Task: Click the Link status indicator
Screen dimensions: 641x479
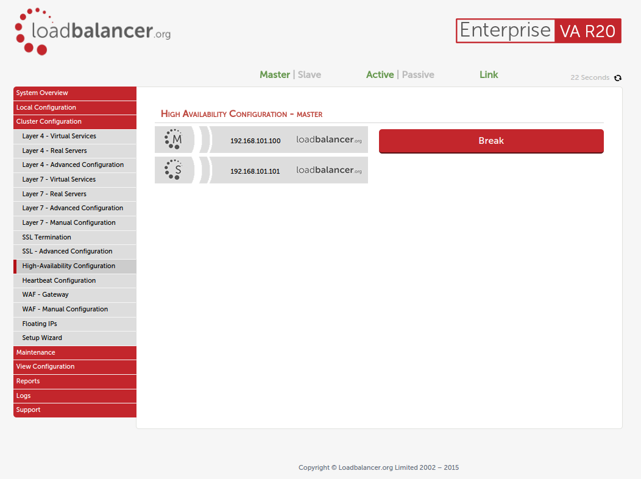Action: point(489,75)
